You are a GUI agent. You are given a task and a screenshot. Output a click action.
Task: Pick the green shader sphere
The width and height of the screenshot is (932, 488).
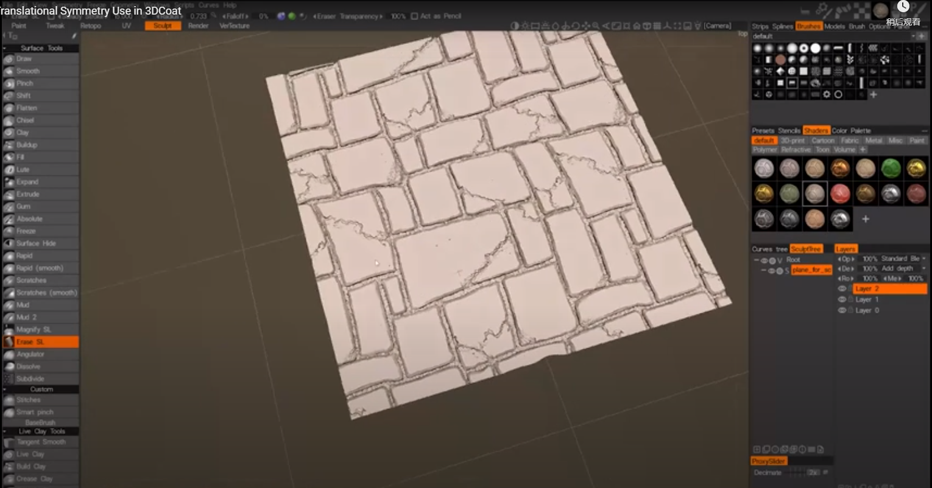coord(891,168)
